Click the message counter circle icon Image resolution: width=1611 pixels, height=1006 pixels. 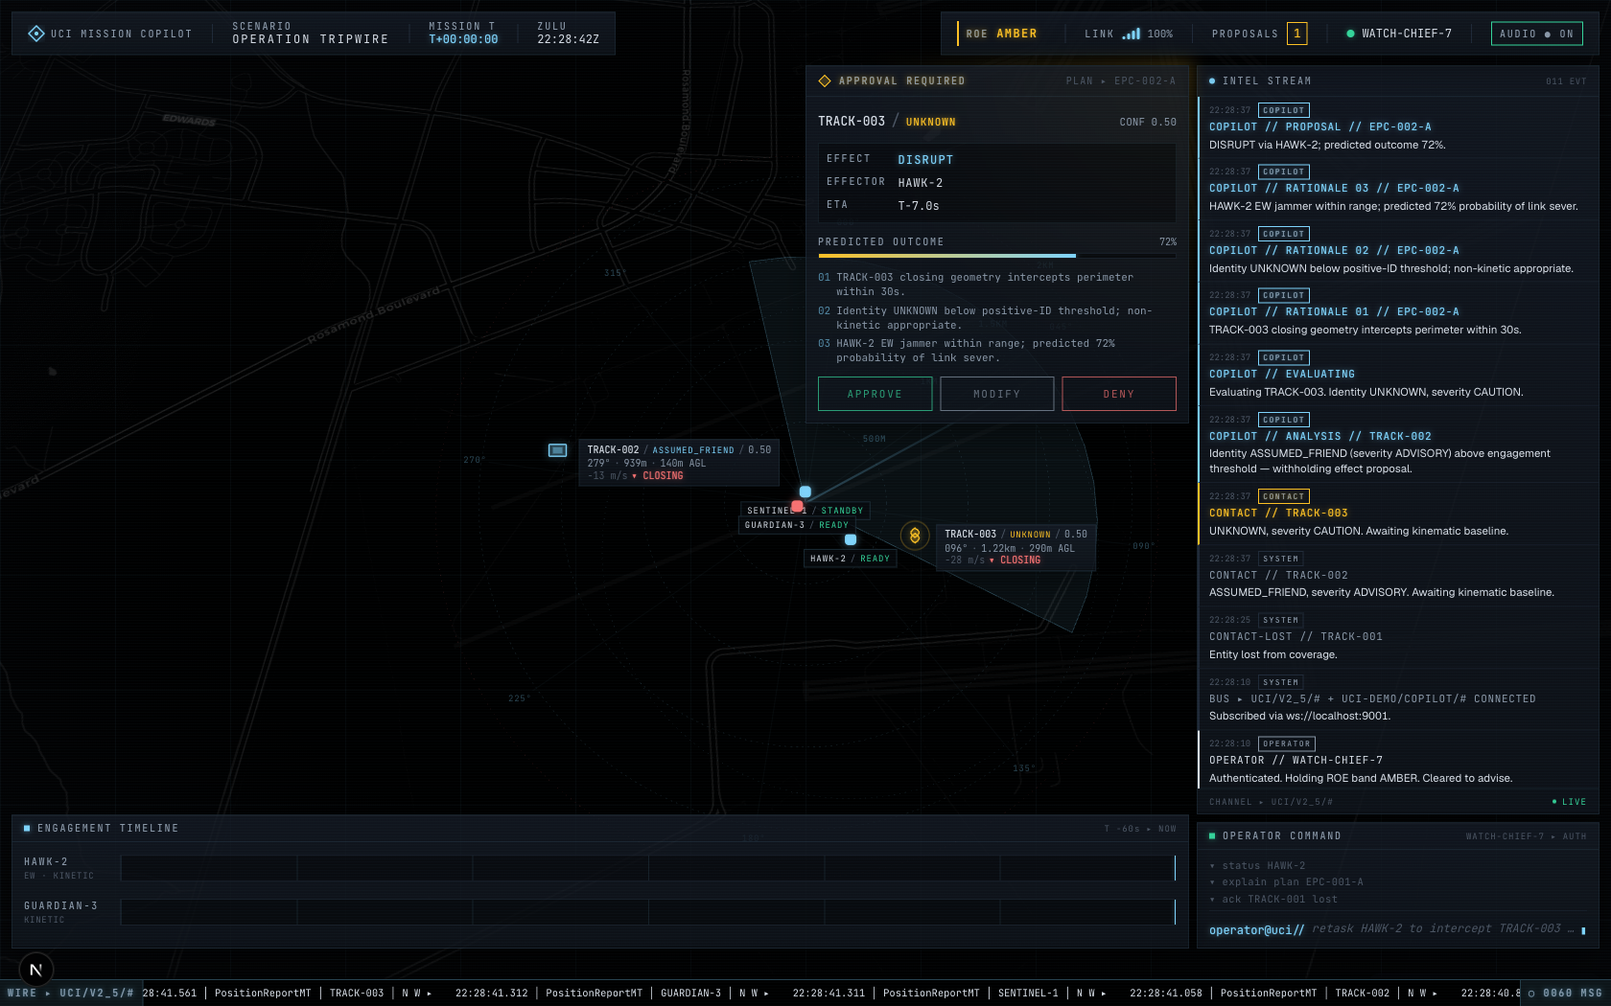[1531, 994]
